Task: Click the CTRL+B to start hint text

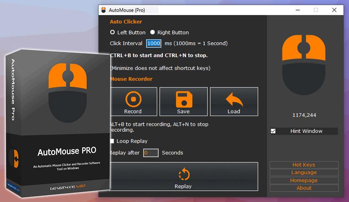Action: tap(159, 56)
